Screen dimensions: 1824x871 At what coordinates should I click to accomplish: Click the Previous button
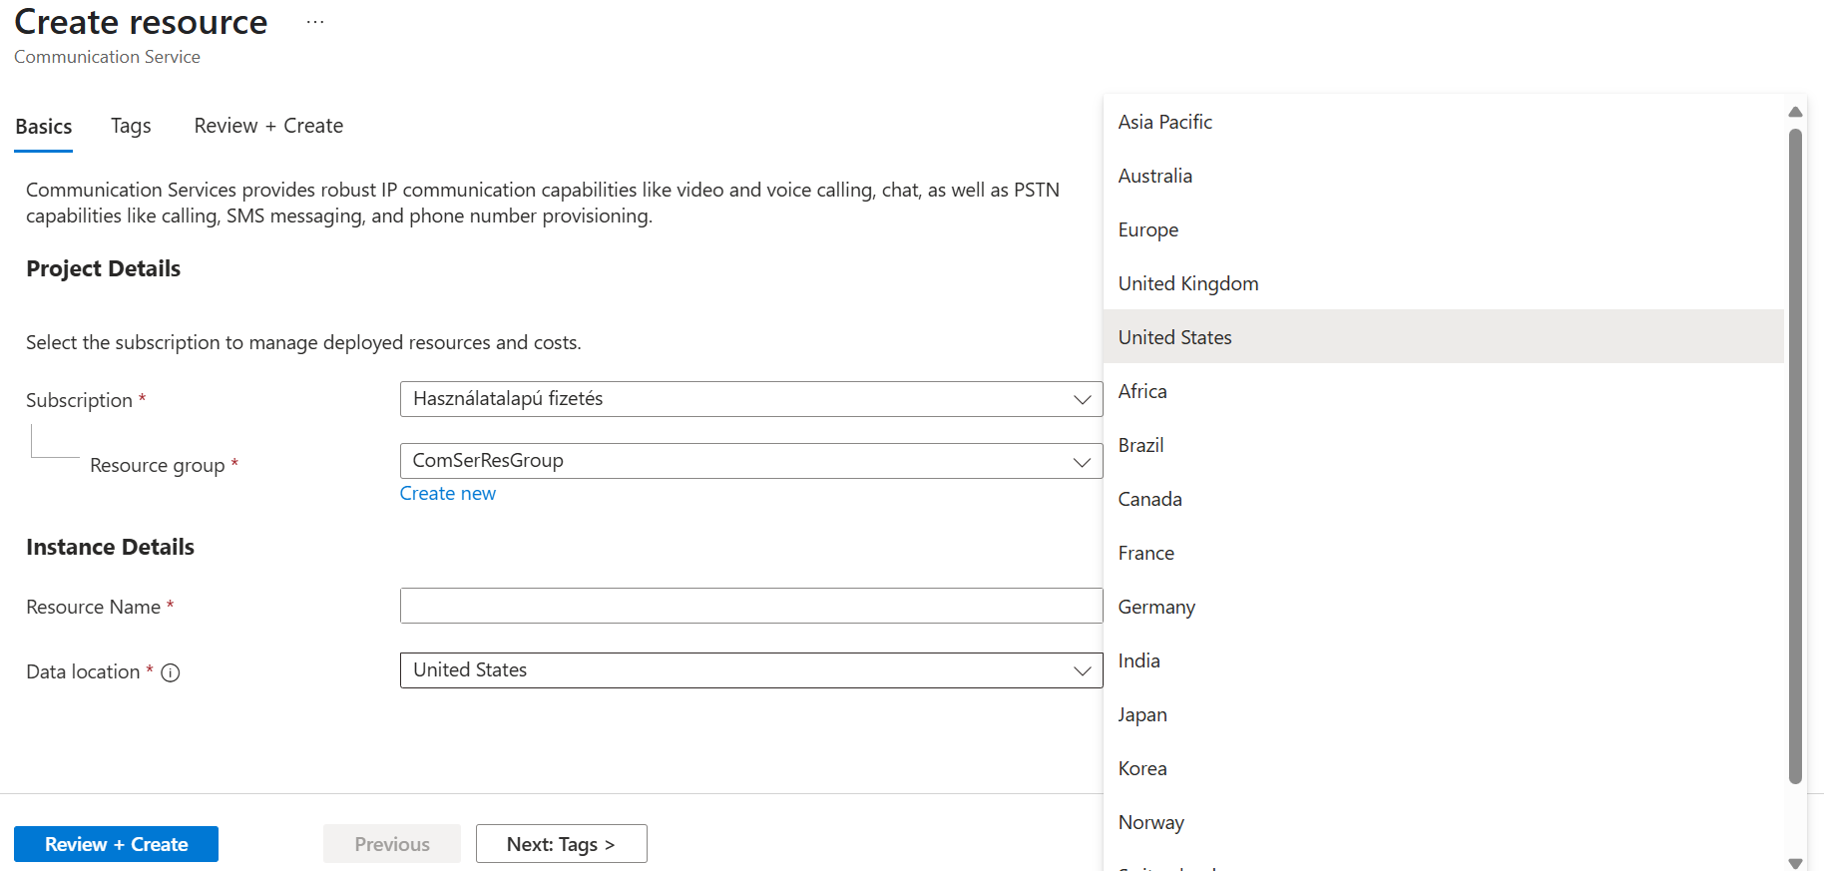pyautogui.click(x=392, y=844)
